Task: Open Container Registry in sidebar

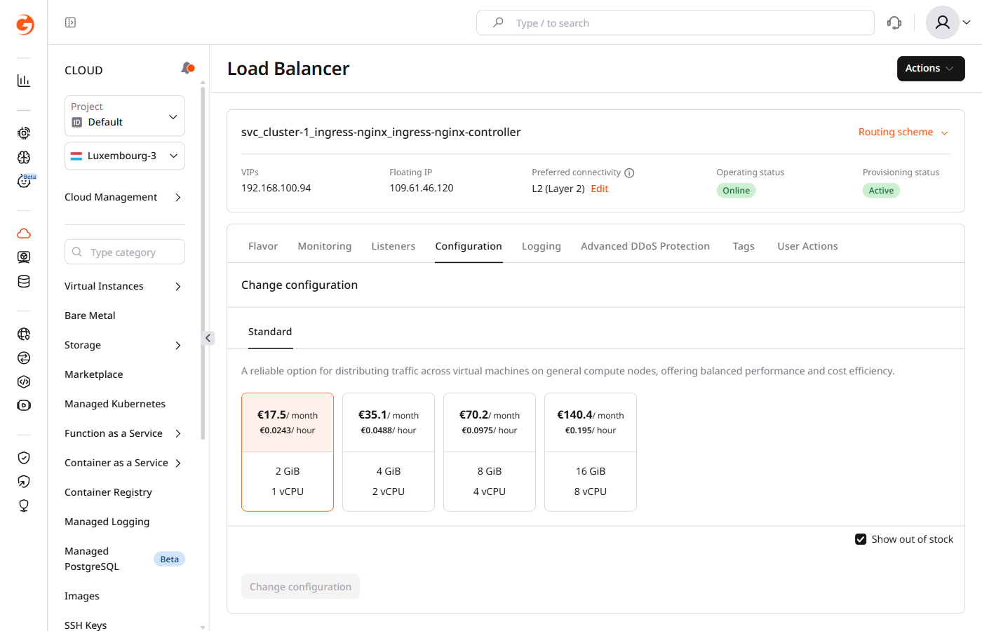Action: (x=108, y=492)
